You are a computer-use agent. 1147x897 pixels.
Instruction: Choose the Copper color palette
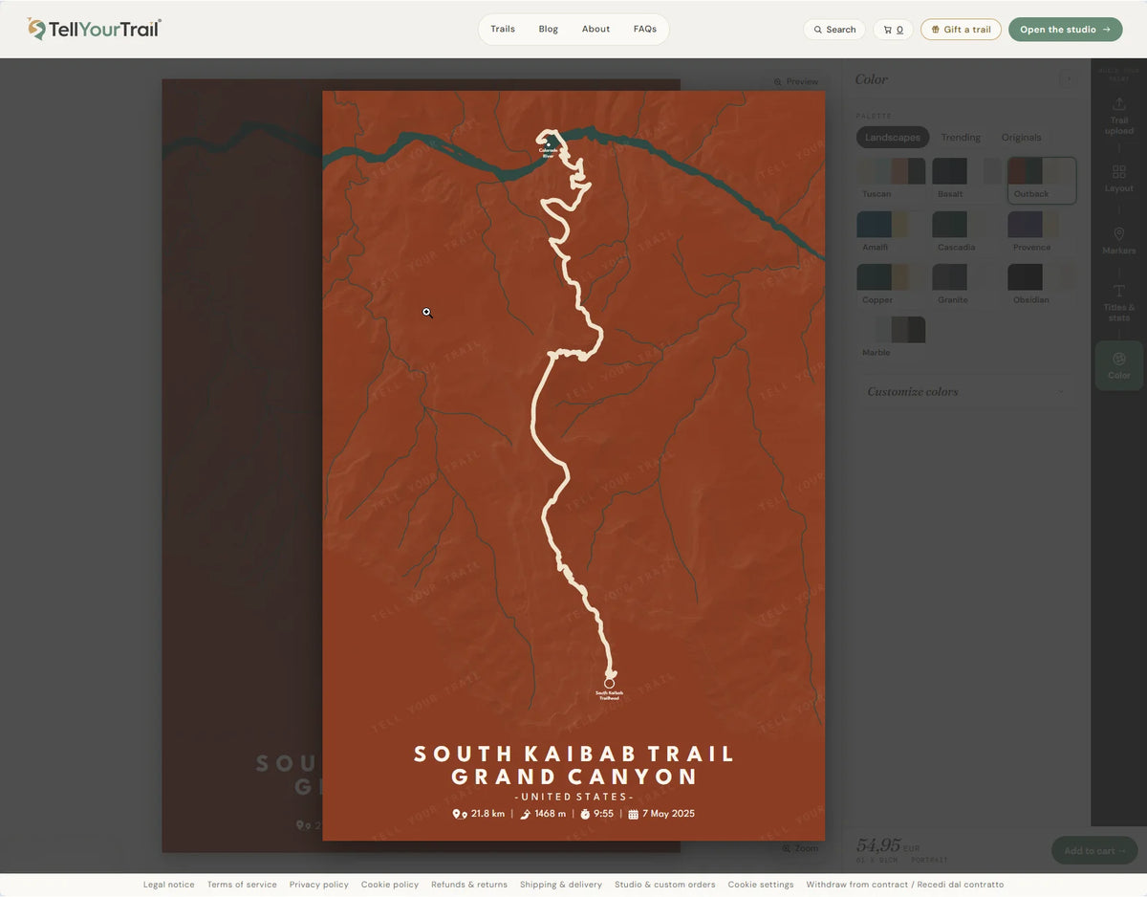891,285
